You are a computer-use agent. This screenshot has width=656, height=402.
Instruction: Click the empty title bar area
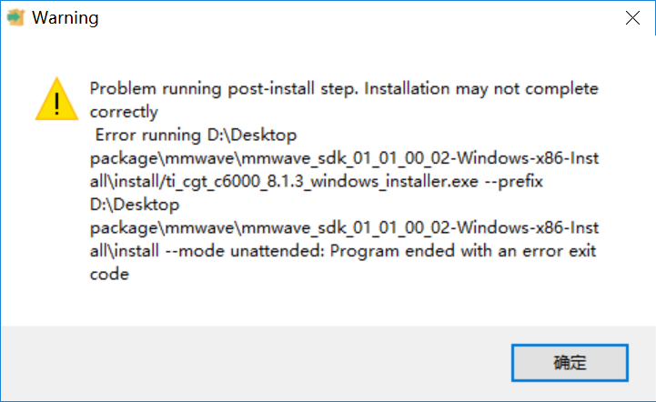click(x=346, y=18)
